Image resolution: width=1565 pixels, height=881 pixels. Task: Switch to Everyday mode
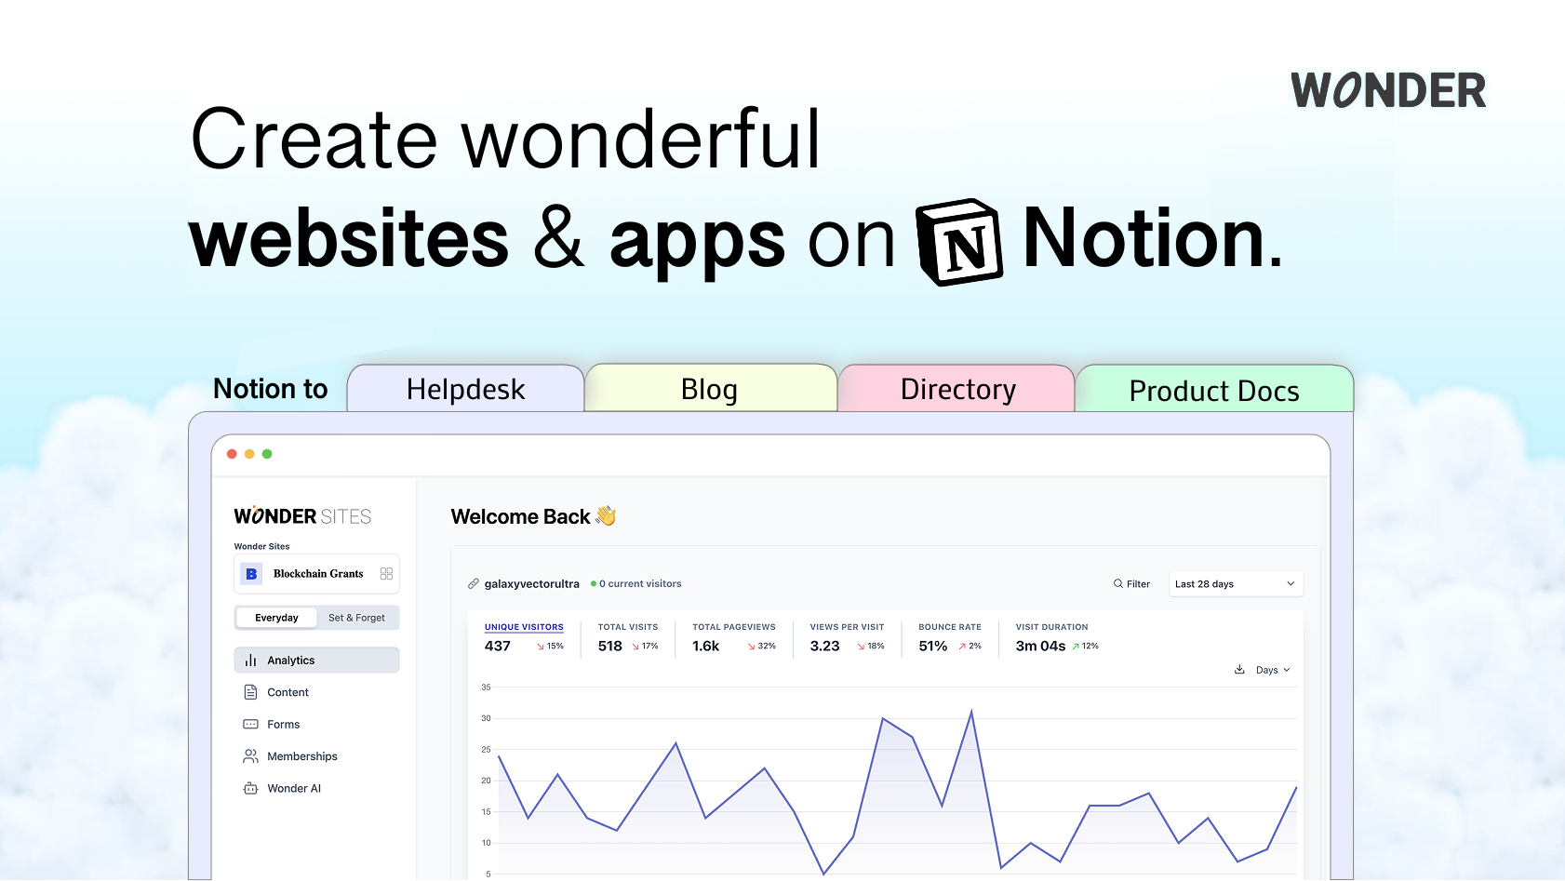(x=276, y=618)
